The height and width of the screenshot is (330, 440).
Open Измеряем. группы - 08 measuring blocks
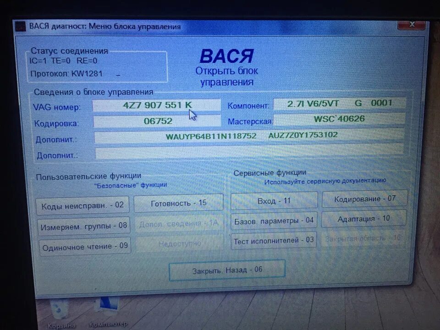[83, 226]
